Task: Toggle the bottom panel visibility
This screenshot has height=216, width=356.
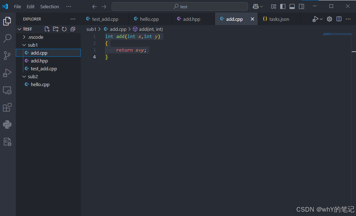Action: coord(292,6)
